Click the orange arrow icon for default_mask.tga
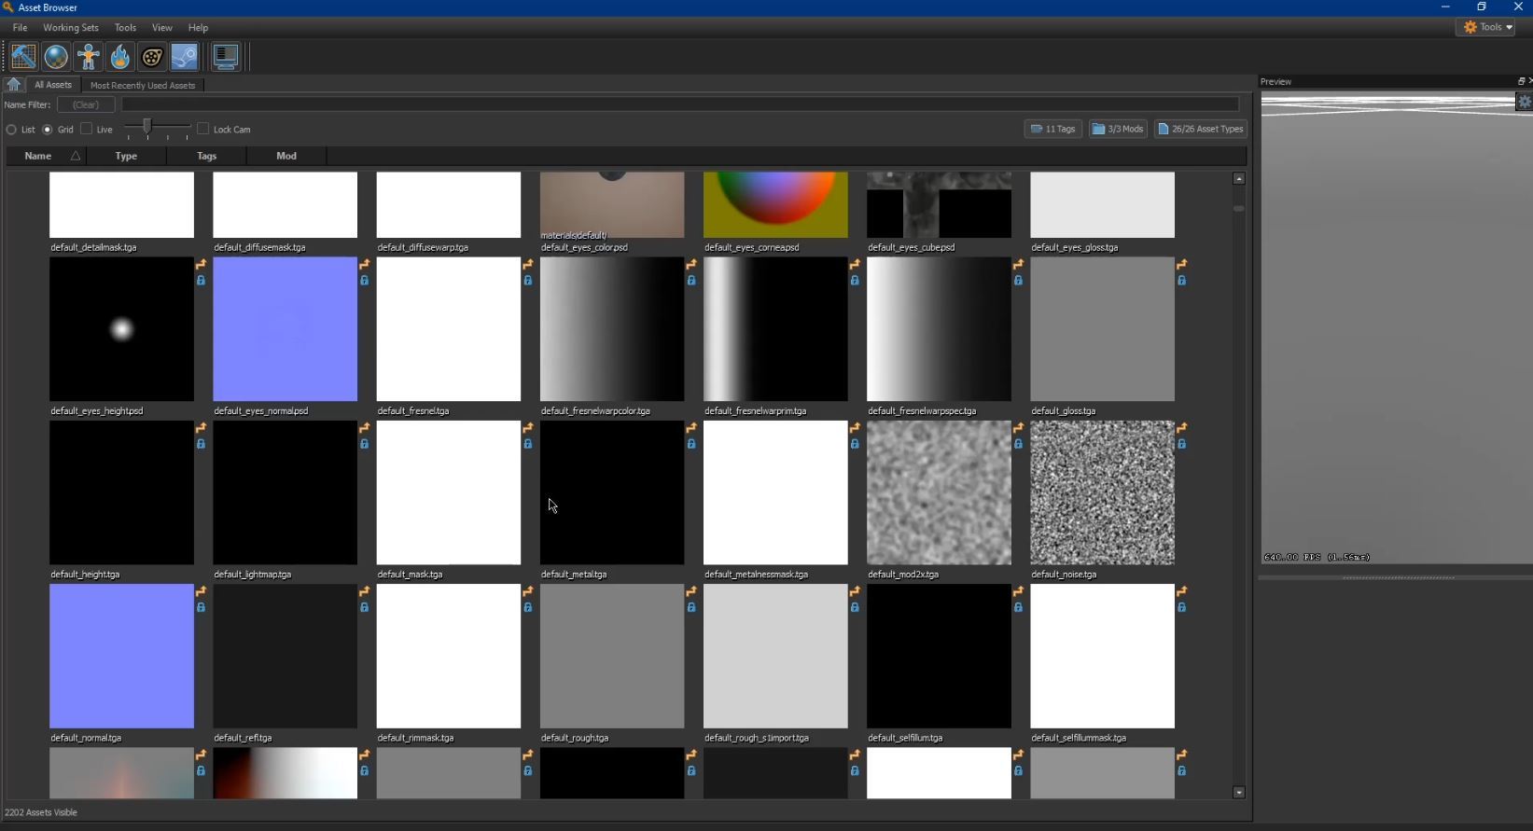This screenshot has width=1533, height=831. click(527, 428)
